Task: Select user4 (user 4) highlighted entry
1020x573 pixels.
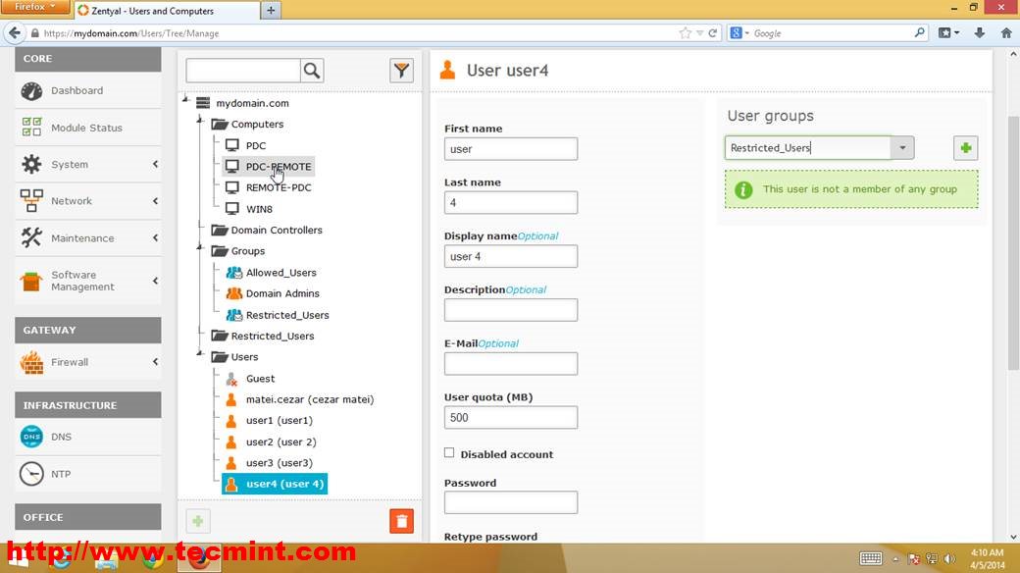Action: click(275, 484)
